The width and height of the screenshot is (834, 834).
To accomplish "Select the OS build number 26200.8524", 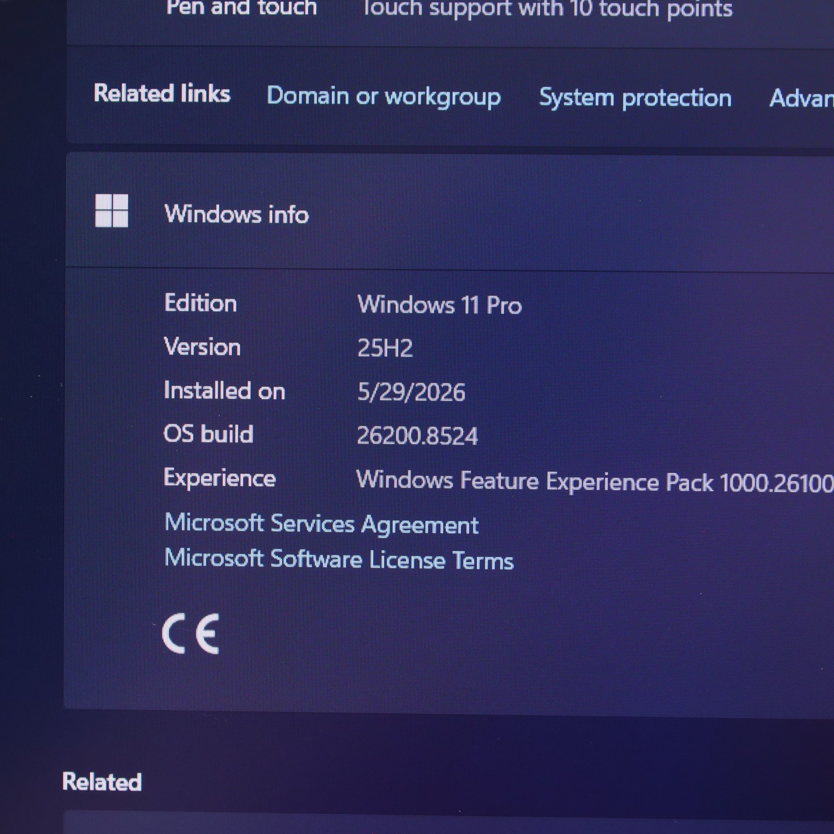I will 417,436.
